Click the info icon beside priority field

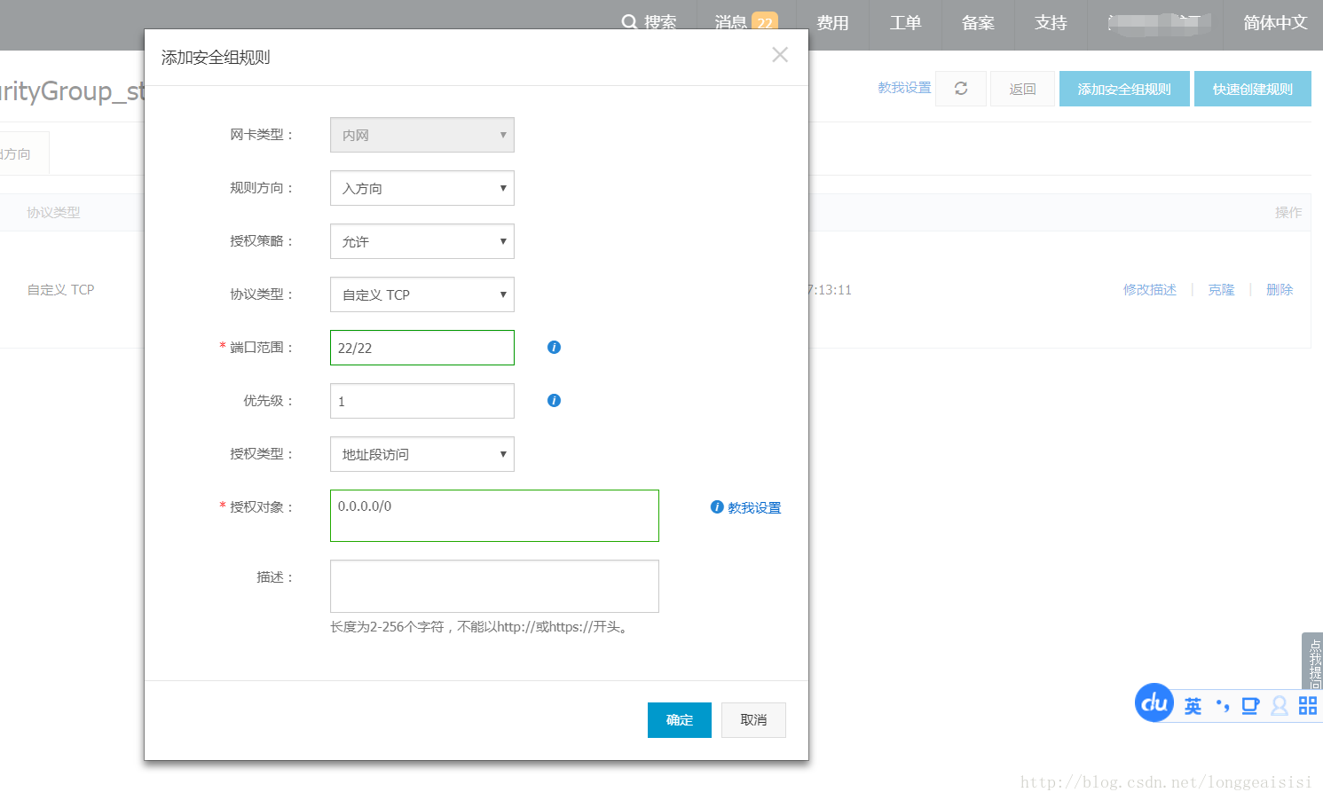[x=554, y=400]
